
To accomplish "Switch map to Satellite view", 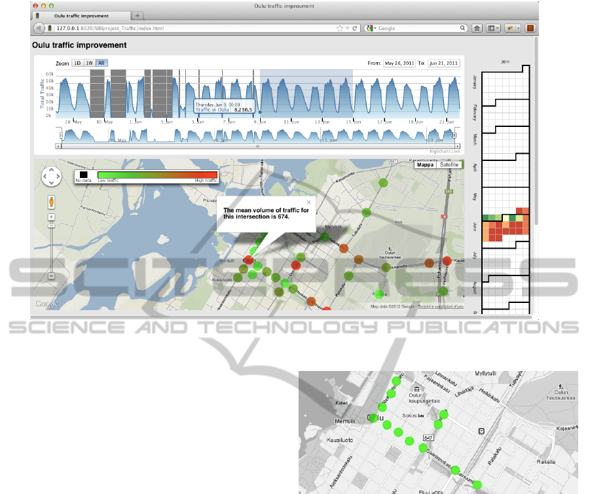I will [x=449, y=165].
